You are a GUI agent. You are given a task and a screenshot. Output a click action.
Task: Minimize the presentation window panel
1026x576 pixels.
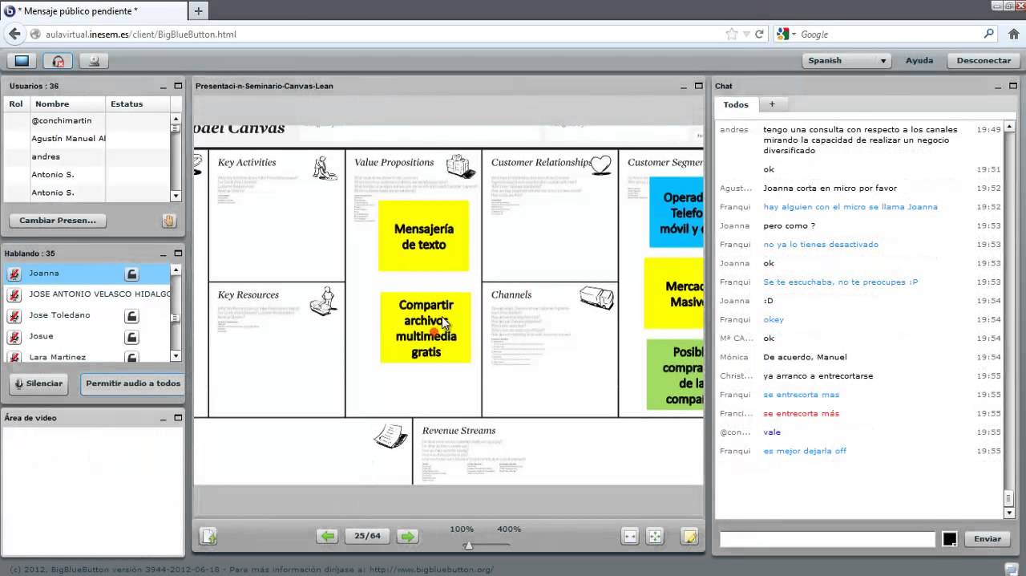coord(684,87)
